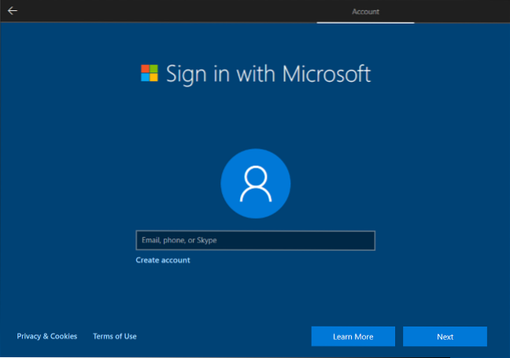
Task: Open the Privacy & Cookies link
Action: [x=47, y=336]
